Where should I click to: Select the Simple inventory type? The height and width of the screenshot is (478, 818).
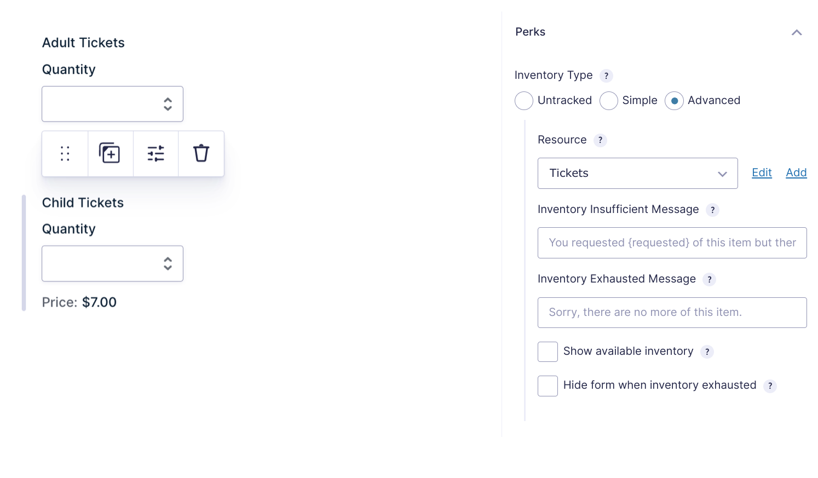click(609, 101)
